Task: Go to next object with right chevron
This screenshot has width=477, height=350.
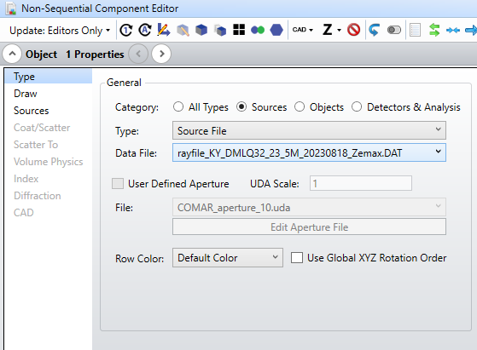Action: pyautogui.click(x=161, y=54)
